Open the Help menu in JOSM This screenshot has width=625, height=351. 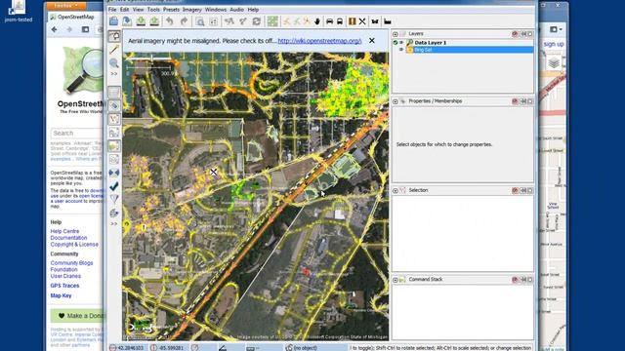[x=253, y=10]
